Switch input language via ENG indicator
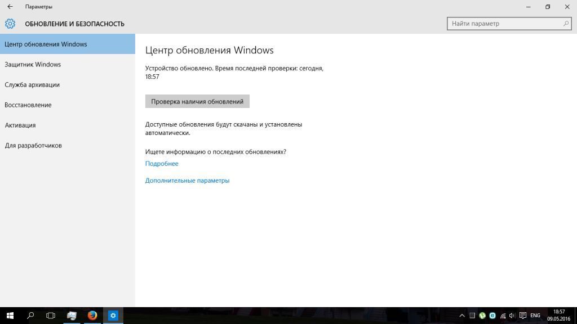This screenshot has width=577, height=324. pyautogui.click(x=535, y=316)
